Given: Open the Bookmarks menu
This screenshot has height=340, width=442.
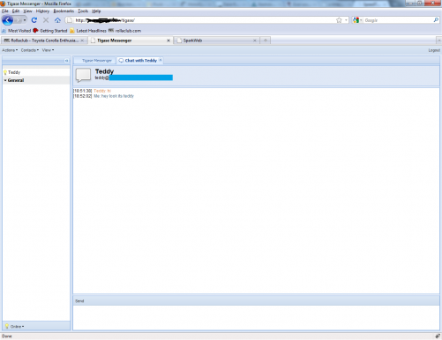Looking at the screenshot, I should click(64, 11).
